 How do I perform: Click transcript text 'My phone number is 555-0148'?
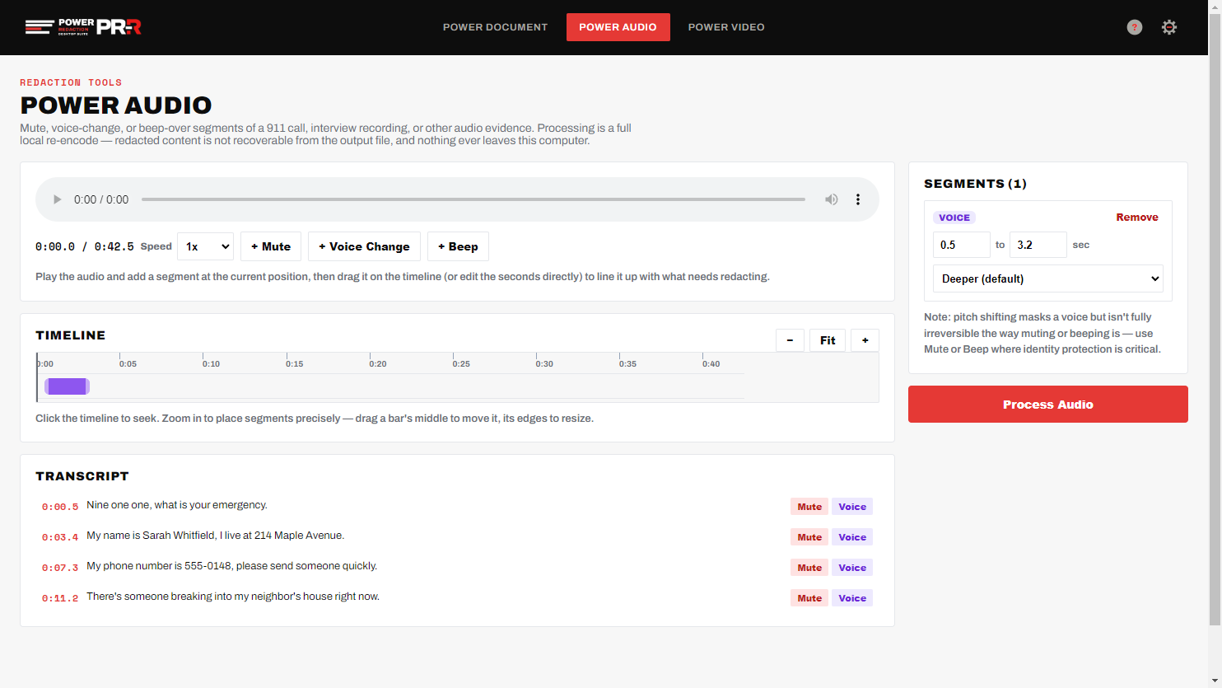pyautogui.click(x=159, y=566)
